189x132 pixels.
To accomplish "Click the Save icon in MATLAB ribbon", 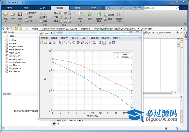I will pyautogui.click(x=20, y=14).
